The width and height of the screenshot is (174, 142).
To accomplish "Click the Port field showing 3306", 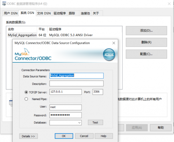I will tap(98, 92).
